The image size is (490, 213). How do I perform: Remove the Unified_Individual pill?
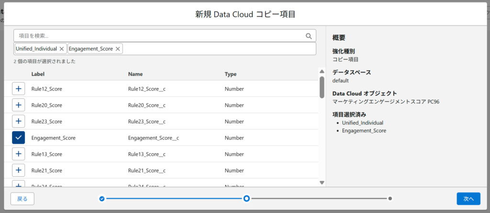click(62, 49)
